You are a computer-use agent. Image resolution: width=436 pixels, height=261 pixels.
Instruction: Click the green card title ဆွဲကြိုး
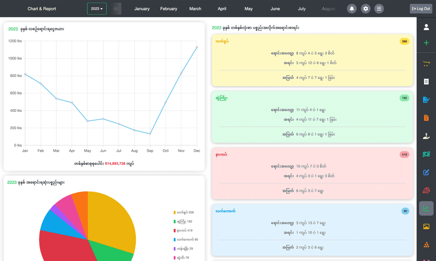click(221, 98)
